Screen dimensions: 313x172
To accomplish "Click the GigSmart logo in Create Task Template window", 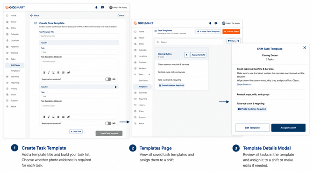I will pos(15,7).
